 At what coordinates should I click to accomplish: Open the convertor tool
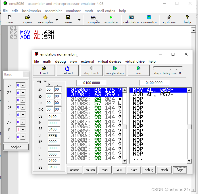[149, 17]
